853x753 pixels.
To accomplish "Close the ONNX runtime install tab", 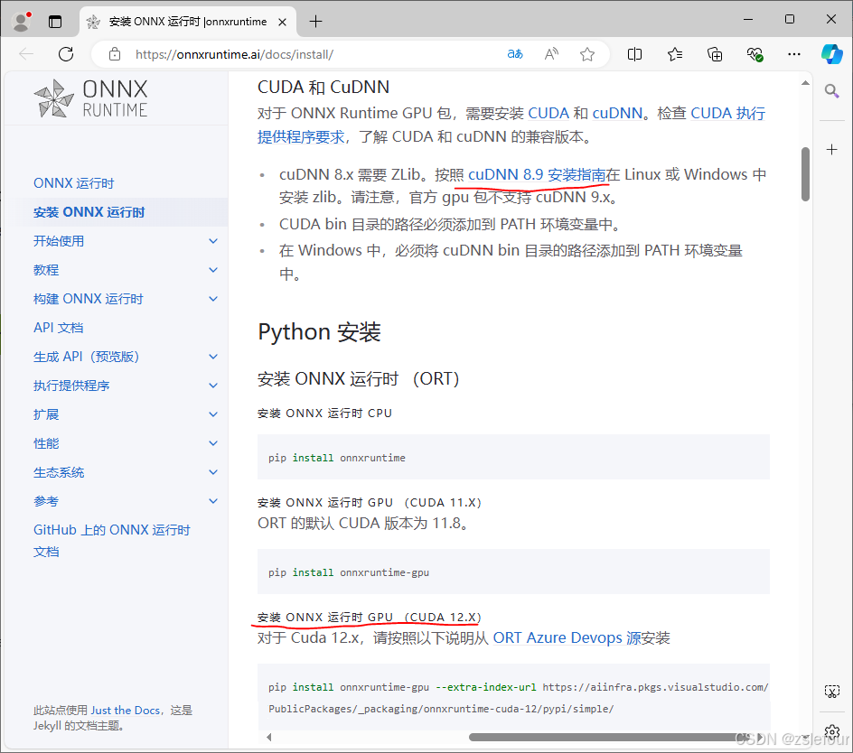I will [x=282, y=22].
